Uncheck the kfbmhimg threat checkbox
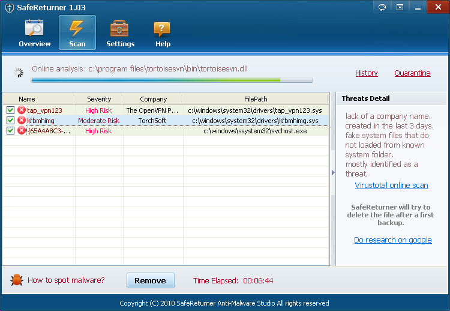This screenshot has height=311, width=450. tap(10, 121)
